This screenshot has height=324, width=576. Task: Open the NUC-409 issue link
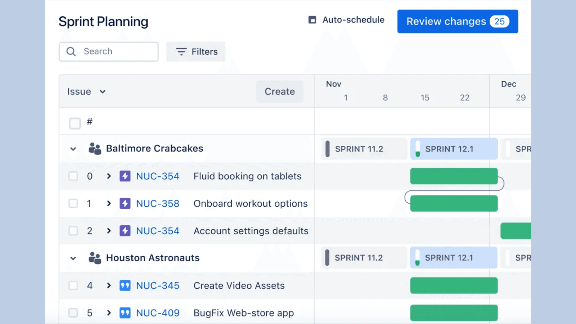pos(158,313)
